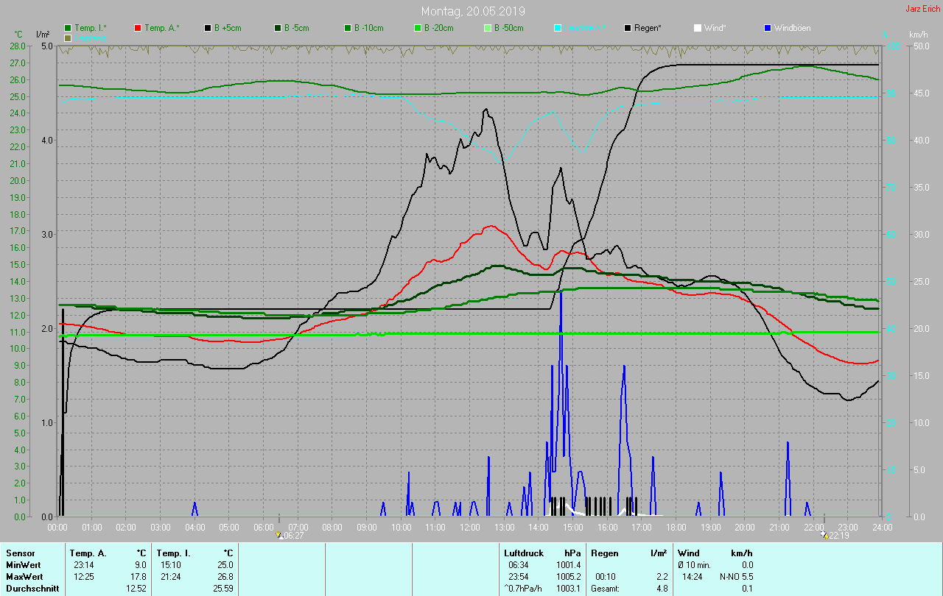Select the Temp. A. column header
The height and width of the screenshot is (596, 943).
(88, 553)
